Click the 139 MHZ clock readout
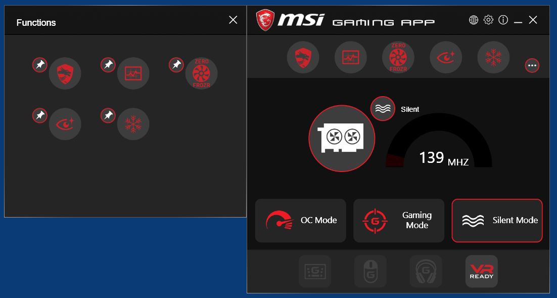The height and width of the screenshot is (298, 557). [x=444, y=158]
